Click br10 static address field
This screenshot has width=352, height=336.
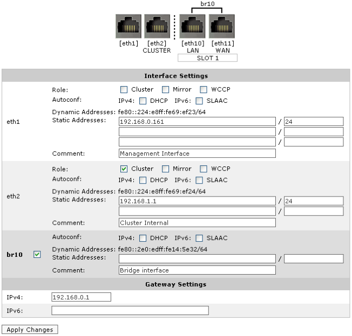[x=197, y=259]
